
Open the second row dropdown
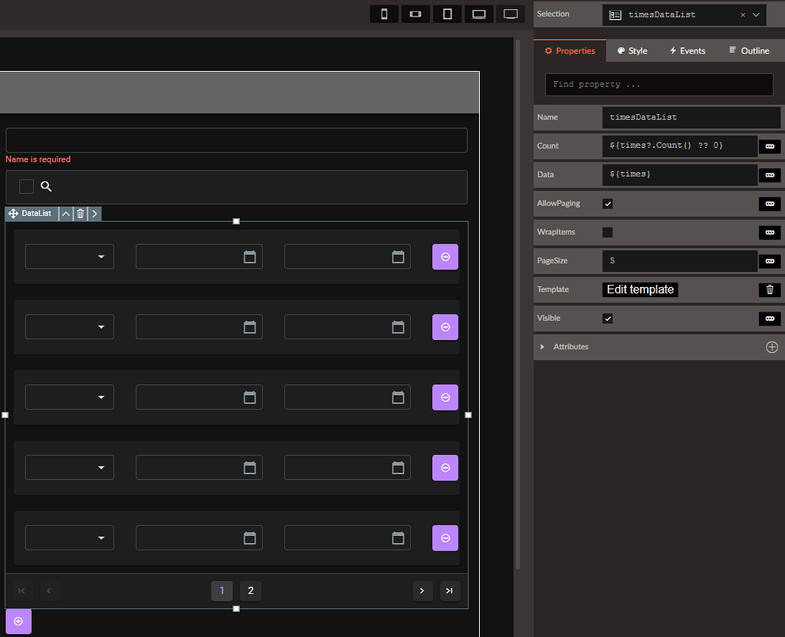pyautogui.click(x=70, y=327)
